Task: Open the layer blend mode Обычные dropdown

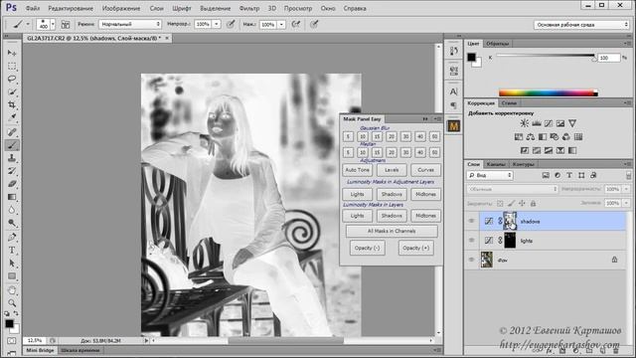Action: [x=513, y=189]
